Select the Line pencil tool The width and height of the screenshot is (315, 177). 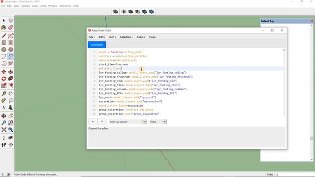4,36
